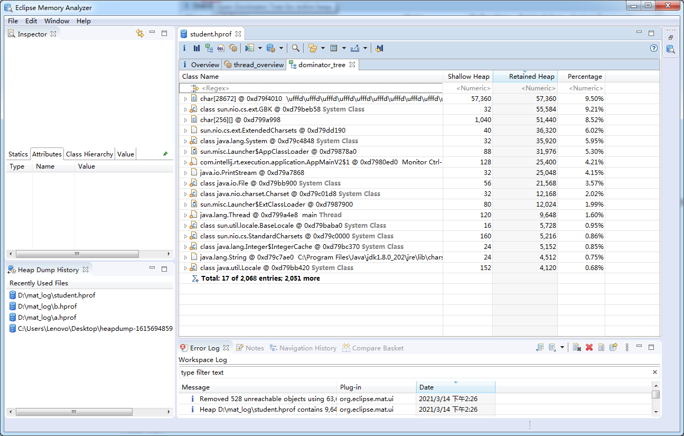684x436 pixels.
Task: Expand the class sun.nio.cs.ext.GBK row
Action: (x=185, y=109)
